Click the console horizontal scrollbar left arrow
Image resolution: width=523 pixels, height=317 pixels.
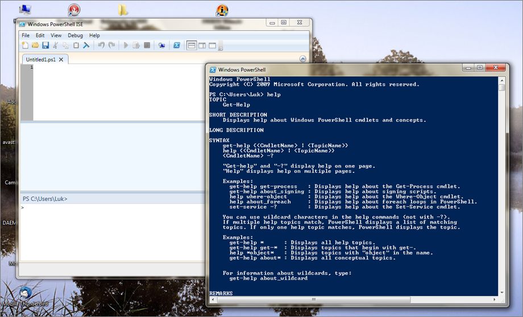(213, 299)
